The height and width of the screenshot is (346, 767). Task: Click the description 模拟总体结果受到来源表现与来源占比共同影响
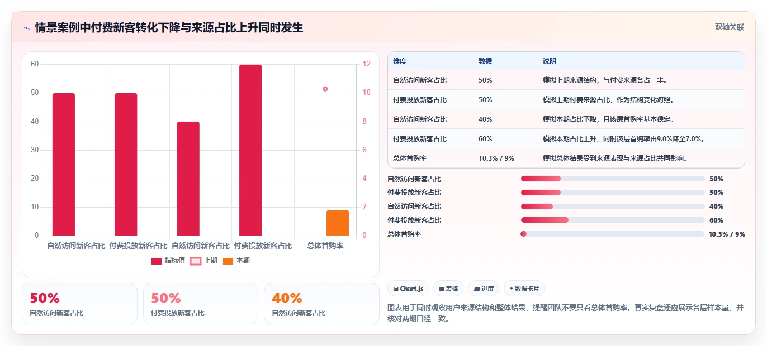pyautogui.click(x=615, y=158)
